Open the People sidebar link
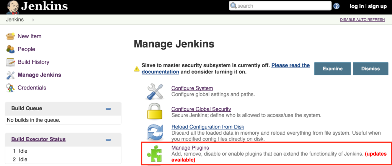392x166 pixels. coord(26,49)
